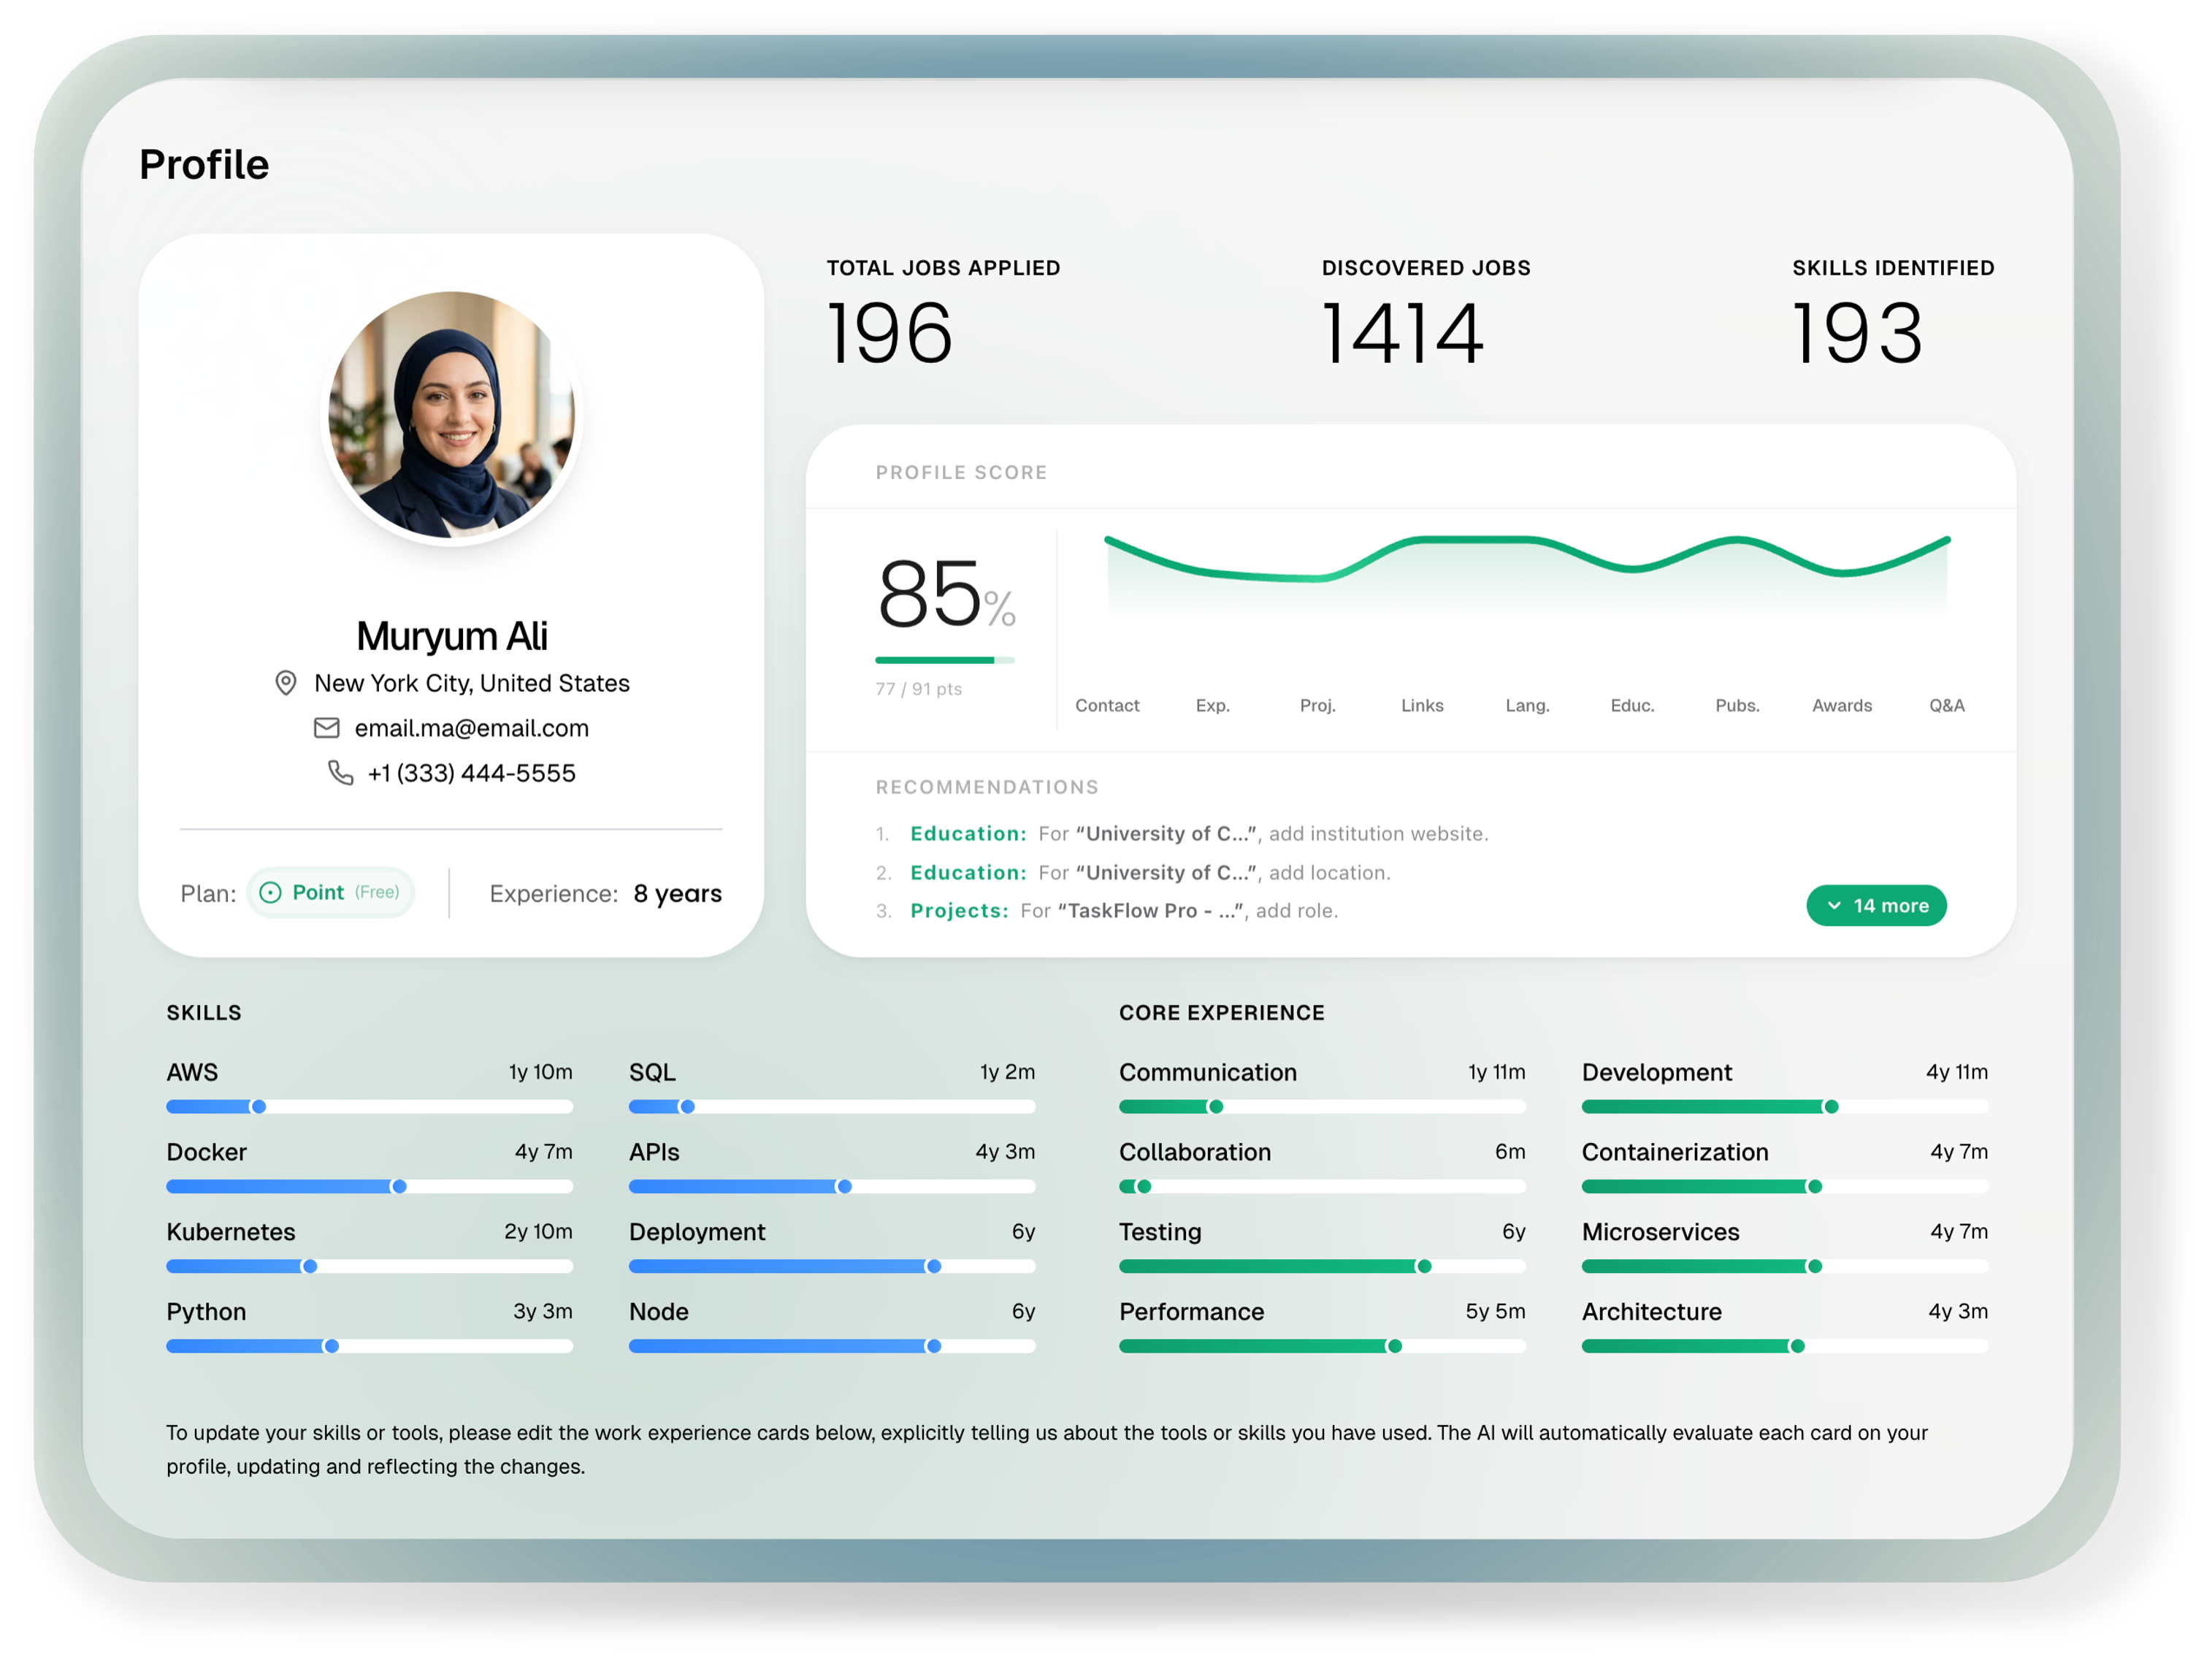Click the Architecture experience slider handle
Viewport: 2212px width, 1663px height.
(x=1797, y=1347)
